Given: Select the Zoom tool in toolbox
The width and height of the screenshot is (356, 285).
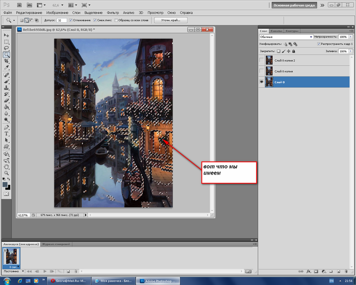Looking at the screenshot, I should 6,173.
